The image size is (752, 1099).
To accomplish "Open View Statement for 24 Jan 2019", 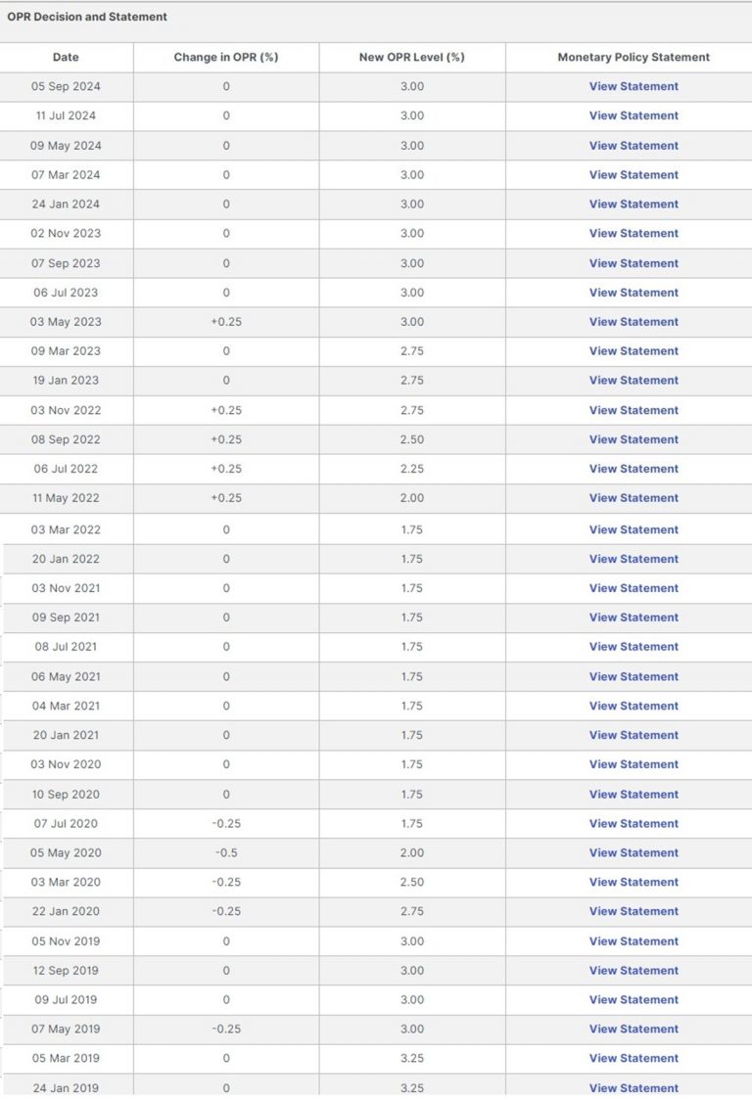I will (x=634, y=1087).
